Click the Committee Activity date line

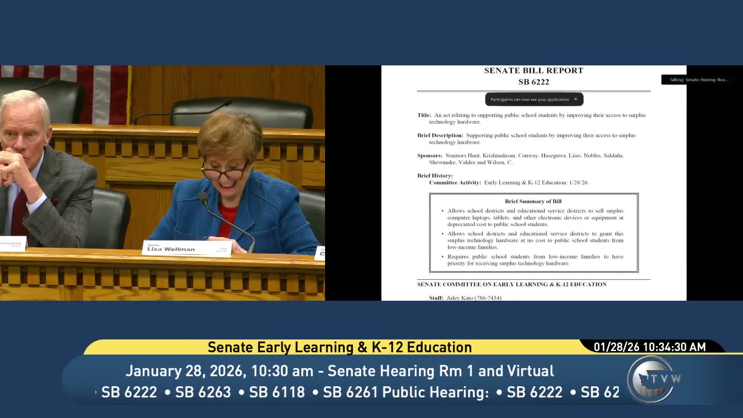[508, 183]
